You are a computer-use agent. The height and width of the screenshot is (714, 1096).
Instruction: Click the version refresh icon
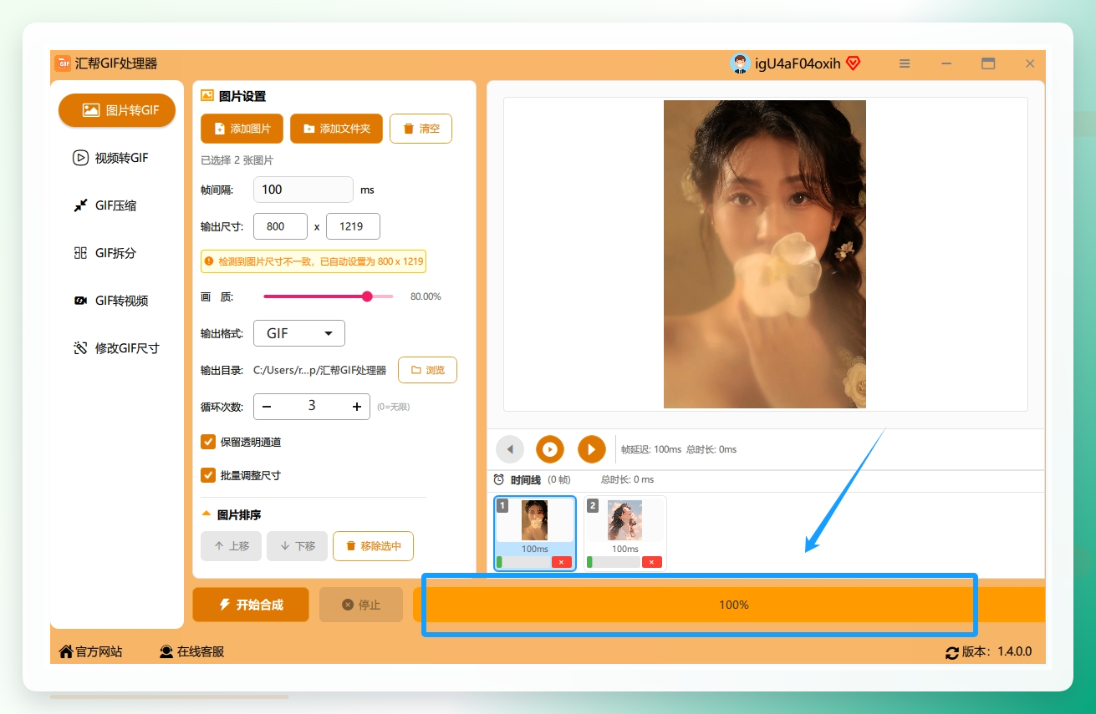pos(951,652)
